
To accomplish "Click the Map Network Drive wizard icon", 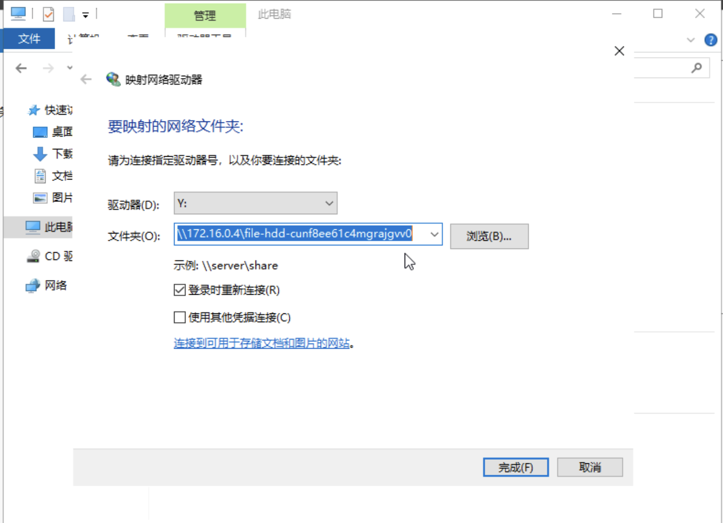I will 113,79.
